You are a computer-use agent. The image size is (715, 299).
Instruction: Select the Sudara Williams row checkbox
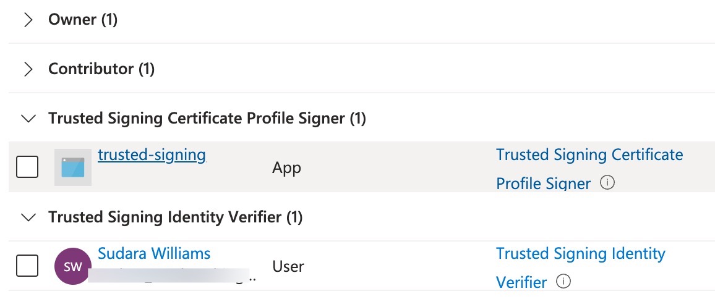pos(27,266)
